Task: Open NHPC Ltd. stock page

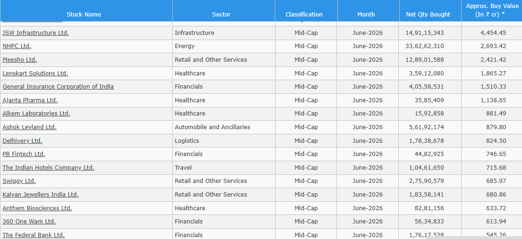Action: [17, 46]
